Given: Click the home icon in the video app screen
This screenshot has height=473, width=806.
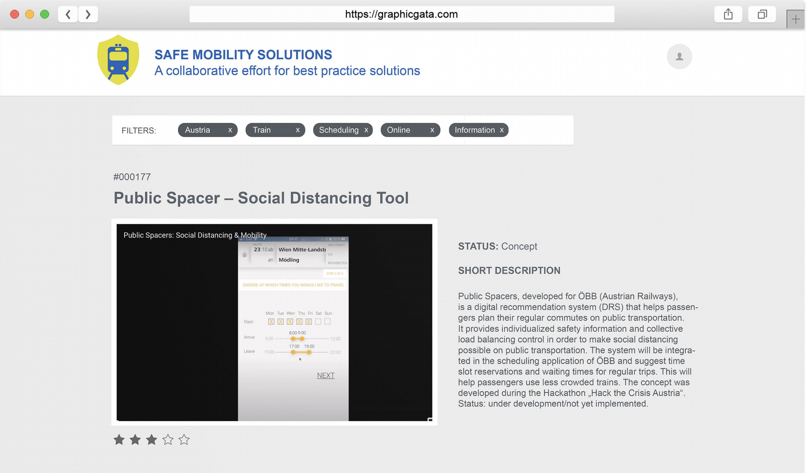Looking at the screenshot, I should (244, 255).
